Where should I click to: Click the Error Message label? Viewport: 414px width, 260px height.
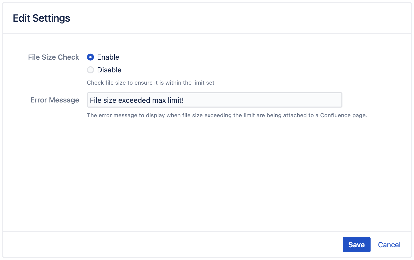[x=54, y=100]
